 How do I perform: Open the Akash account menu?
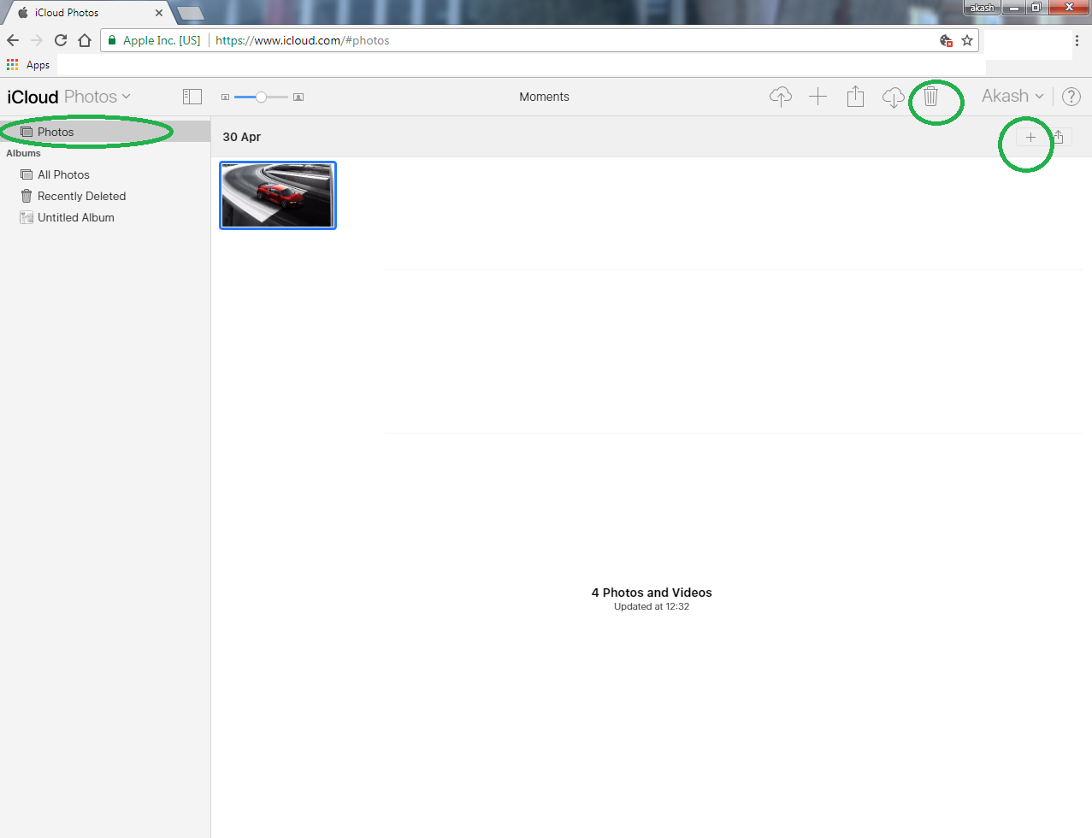1012,96
